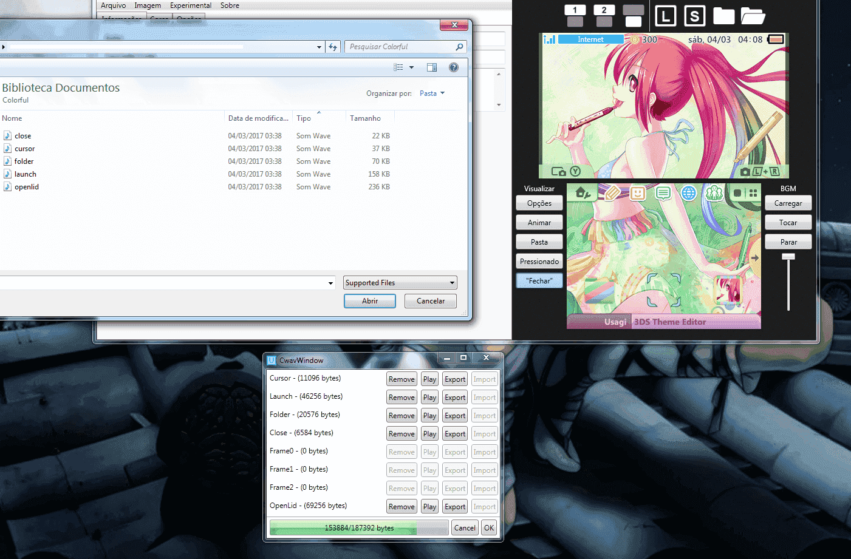Click Carregar under BGM
Viewport: 851px width, 559px height.
pos(788,203)
